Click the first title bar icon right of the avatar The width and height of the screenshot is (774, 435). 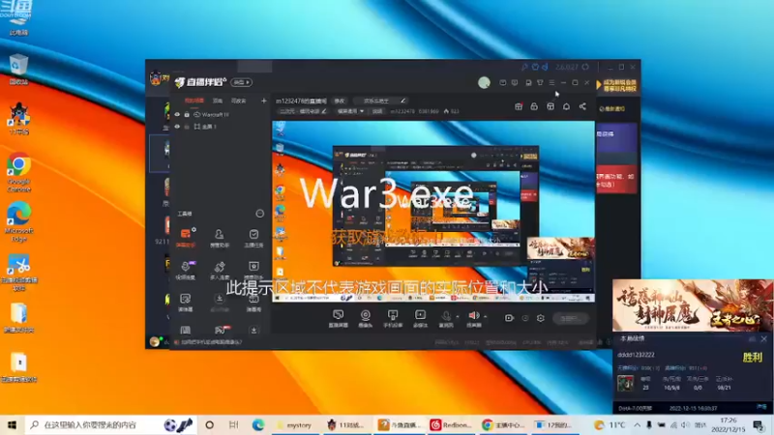tap(502, 82)
